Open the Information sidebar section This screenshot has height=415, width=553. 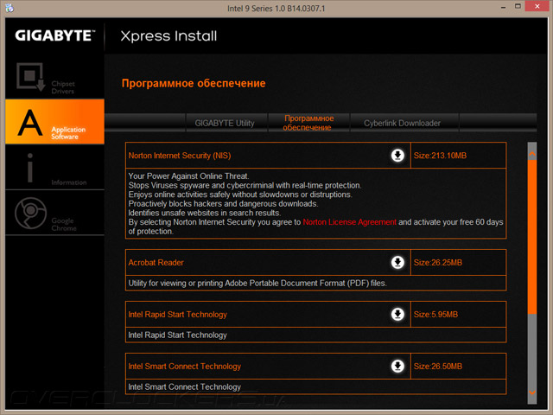coord(54,167)
